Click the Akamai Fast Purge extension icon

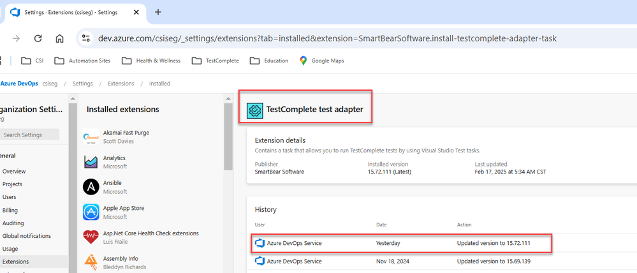point(91,137)
